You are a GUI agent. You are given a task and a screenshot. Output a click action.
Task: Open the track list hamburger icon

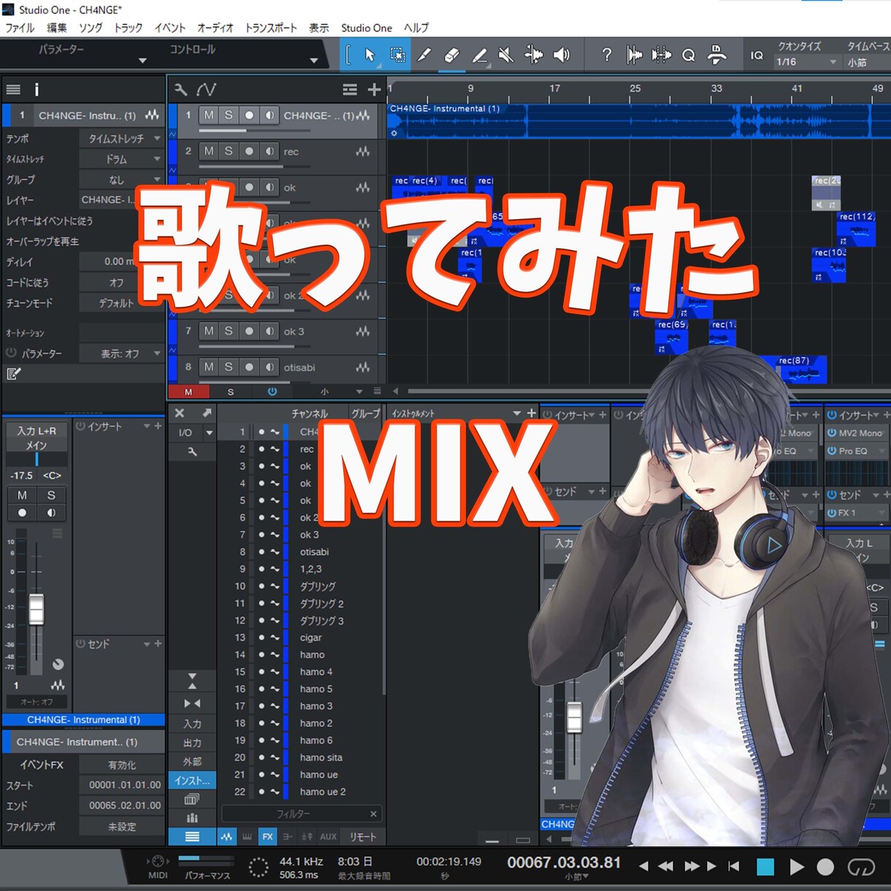[x=350, y=90]
